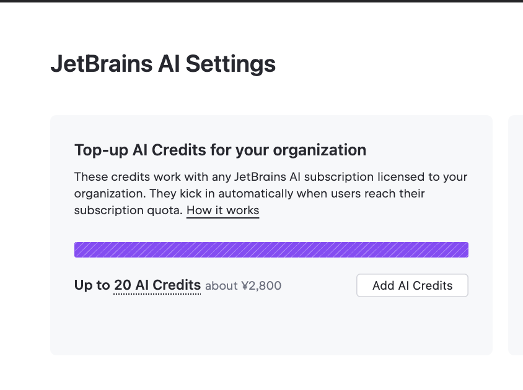
Task: Click the left end of the purple bar
Action: click(x=78, y=249)
